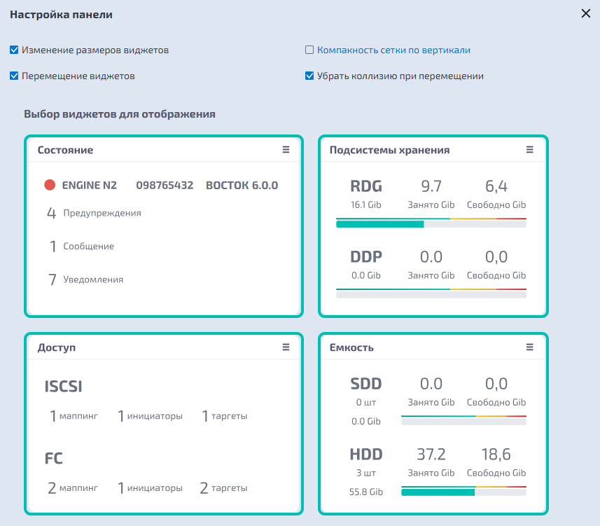
Task: Click the Компактность сетки по вертикали label
Action: click(393, 50)
